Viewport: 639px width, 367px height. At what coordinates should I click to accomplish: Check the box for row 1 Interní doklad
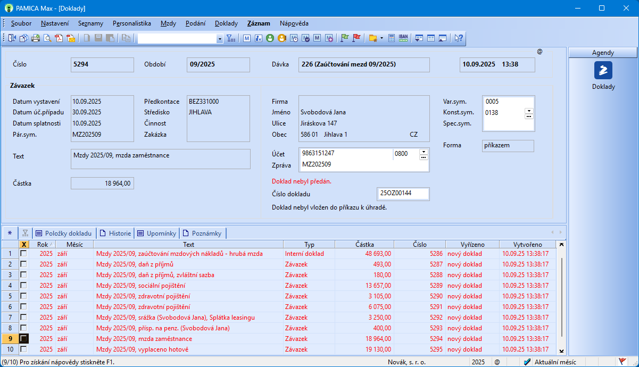pyautogui.click(x=23, y=254)
